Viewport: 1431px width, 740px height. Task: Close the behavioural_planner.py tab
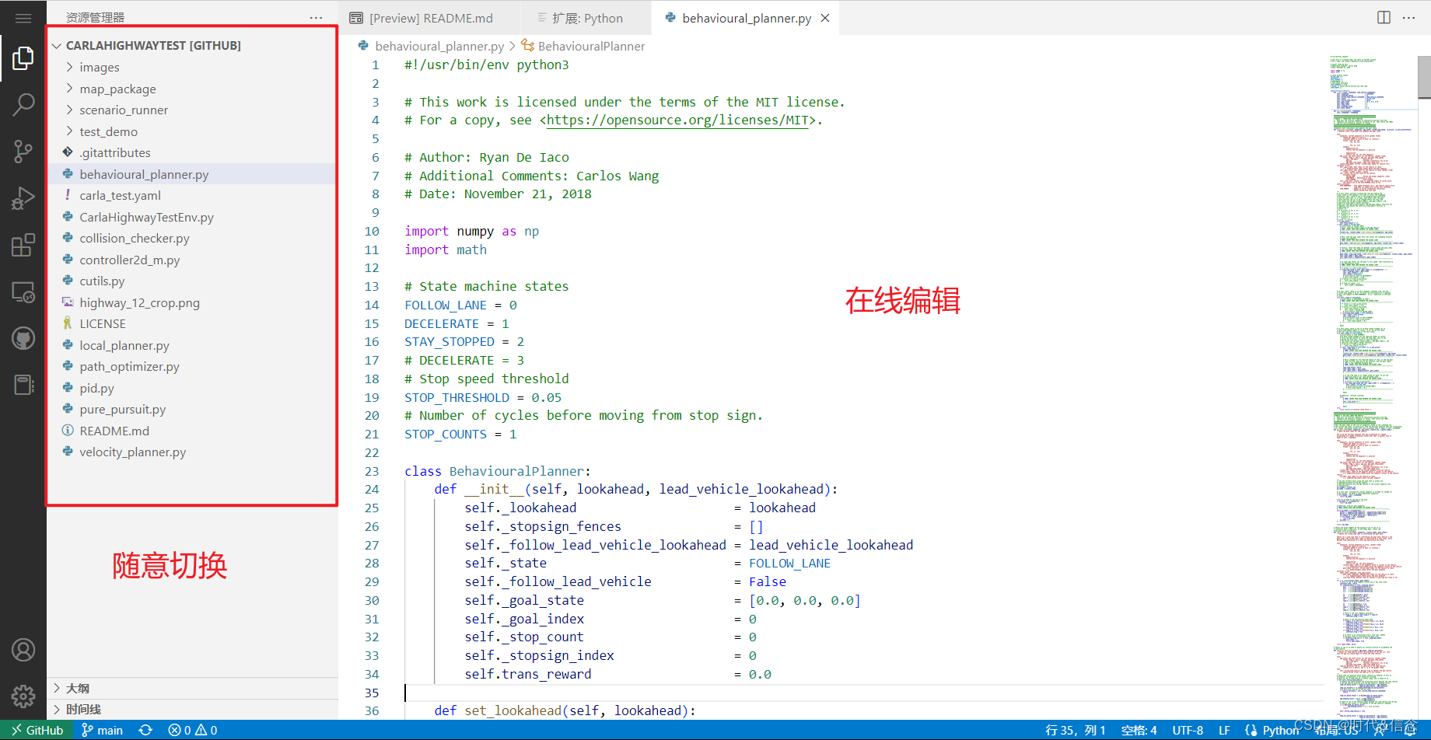(x=825, y=18)
